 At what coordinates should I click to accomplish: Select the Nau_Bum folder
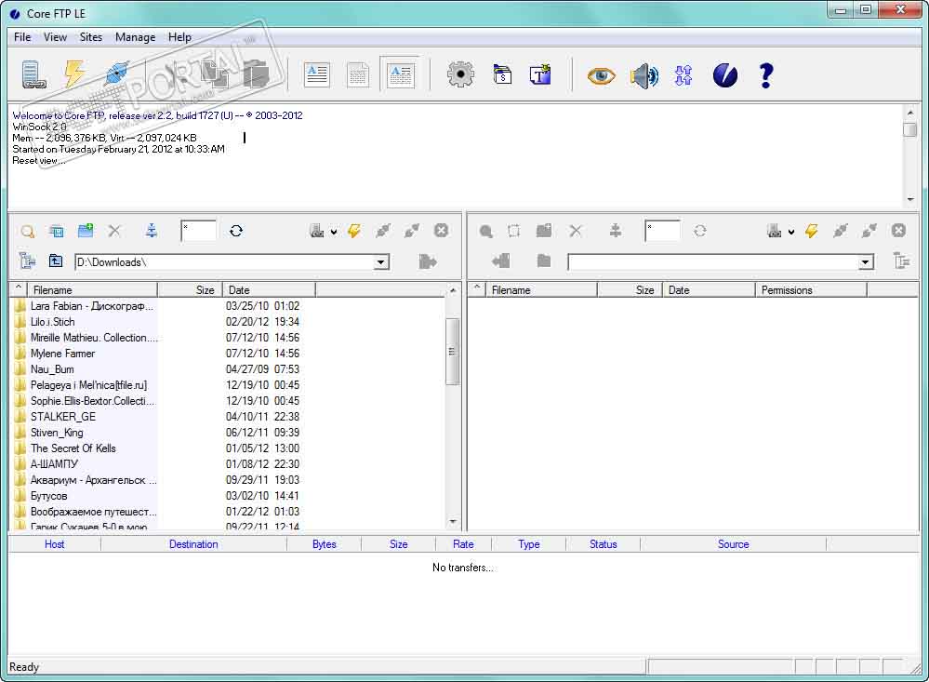[x=52, y=369]
